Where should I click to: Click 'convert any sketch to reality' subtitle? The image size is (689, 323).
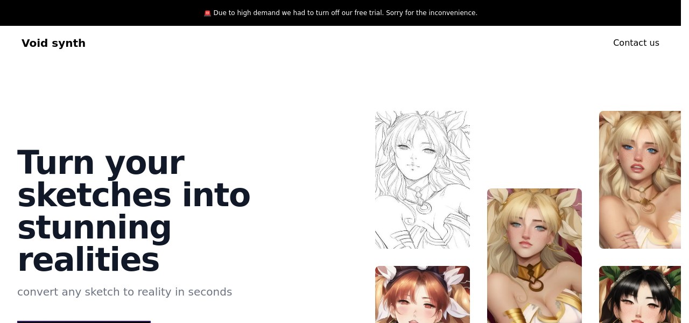(x=94, y=292)
